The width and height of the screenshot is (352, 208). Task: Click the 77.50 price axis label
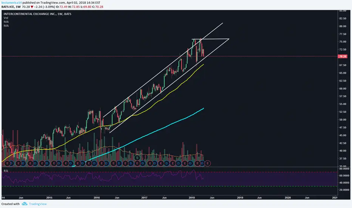pyautogui.click(x=343, y=34)
